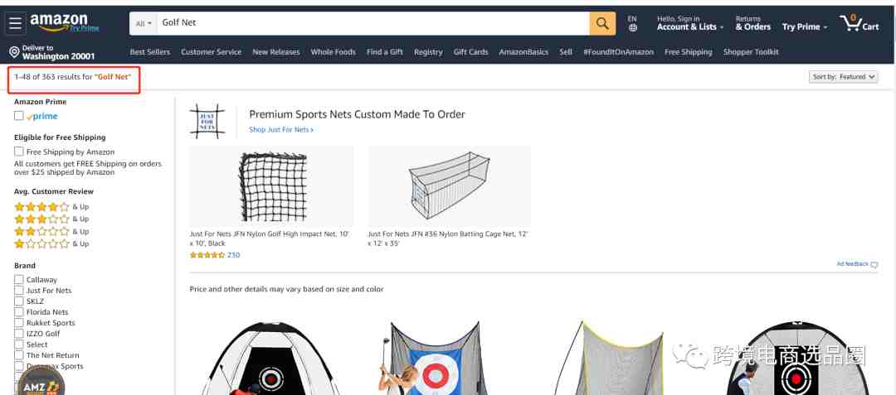The width and height of the screenshot is (896, 395).
Task: Click the Golf Net search input field
Action: tap(373, 23)
